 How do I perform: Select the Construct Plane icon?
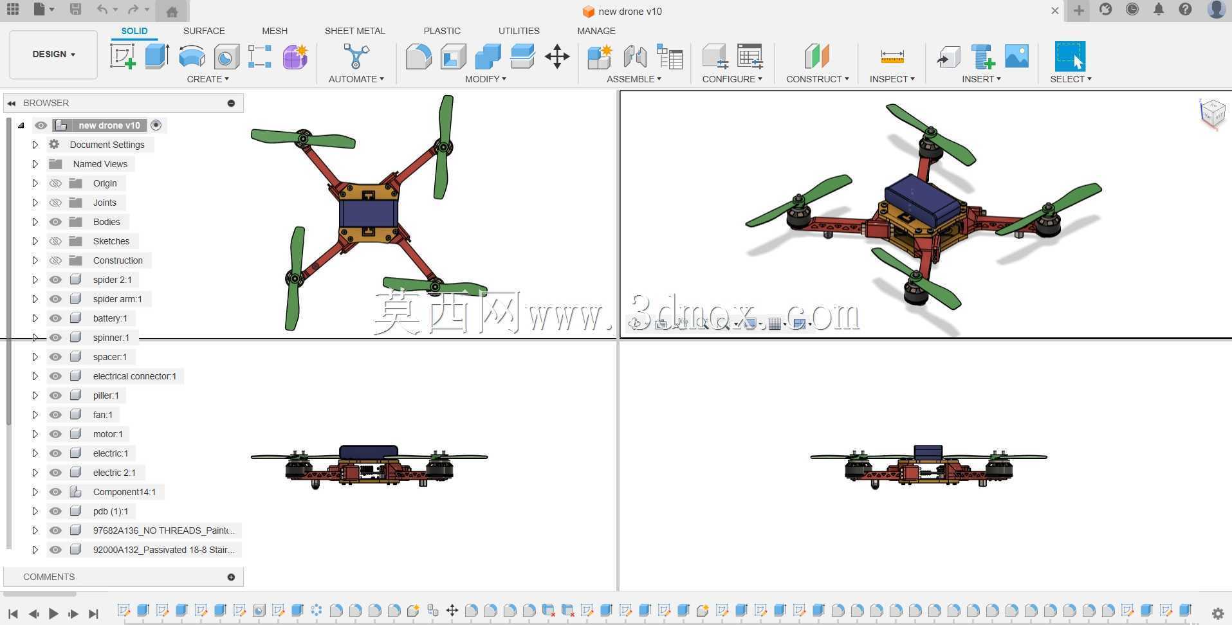point(817,57)
